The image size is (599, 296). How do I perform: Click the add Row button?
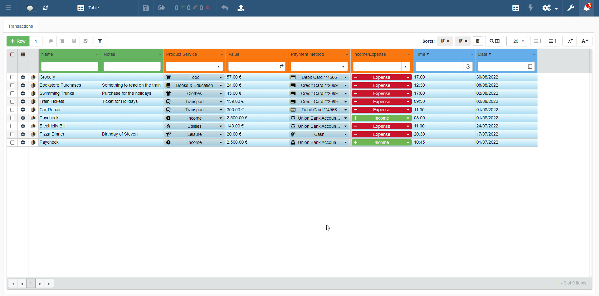[18, 41]
